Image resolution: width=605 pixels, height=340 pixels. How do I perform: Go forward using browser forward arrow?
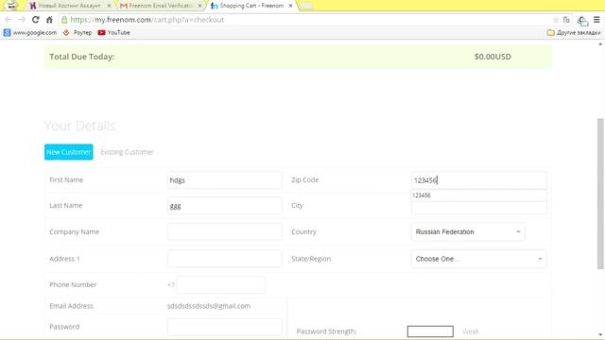click(x=22, y=20)
